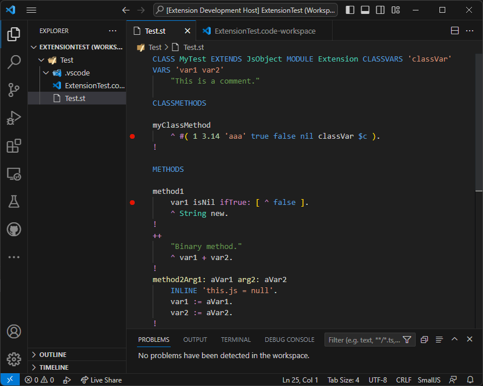Remove breakpoint on myClassMethod return line
The height and width of the screenshot is (386, 483).
[132, 136]
